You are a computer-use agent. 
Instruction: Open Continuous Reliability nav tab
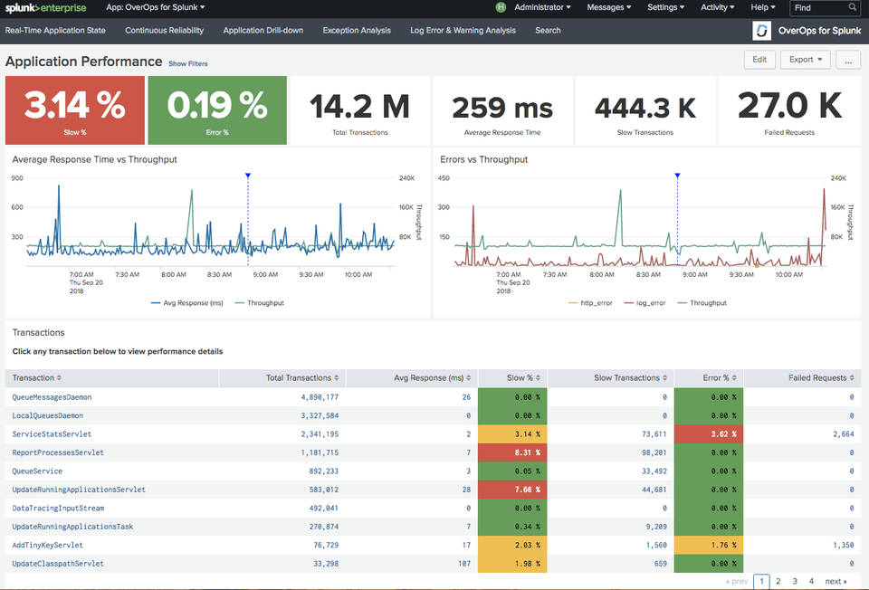(x=164, y=31)
